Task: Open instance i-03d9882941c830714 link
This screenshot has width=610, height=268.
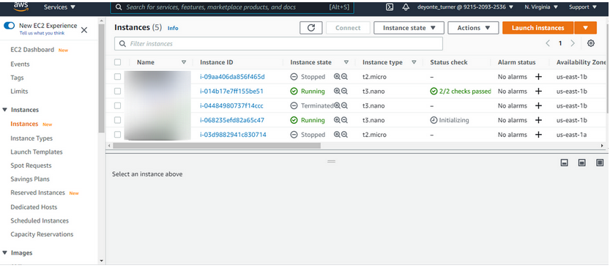Action: [233, 135]
